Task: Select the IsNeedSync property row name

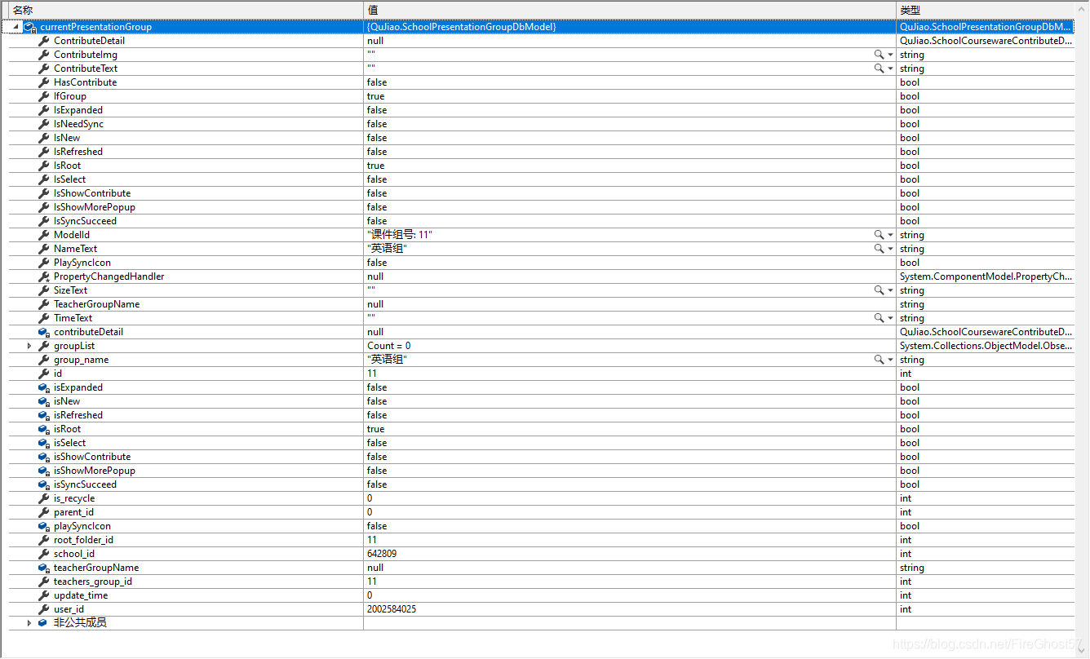Action: (78, 124)
